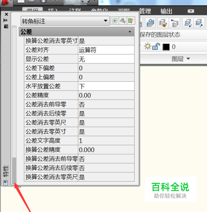Toggle the PICKADD button with green plus
This screenshot has width=207, height=212.
click(x=115, y=21)
